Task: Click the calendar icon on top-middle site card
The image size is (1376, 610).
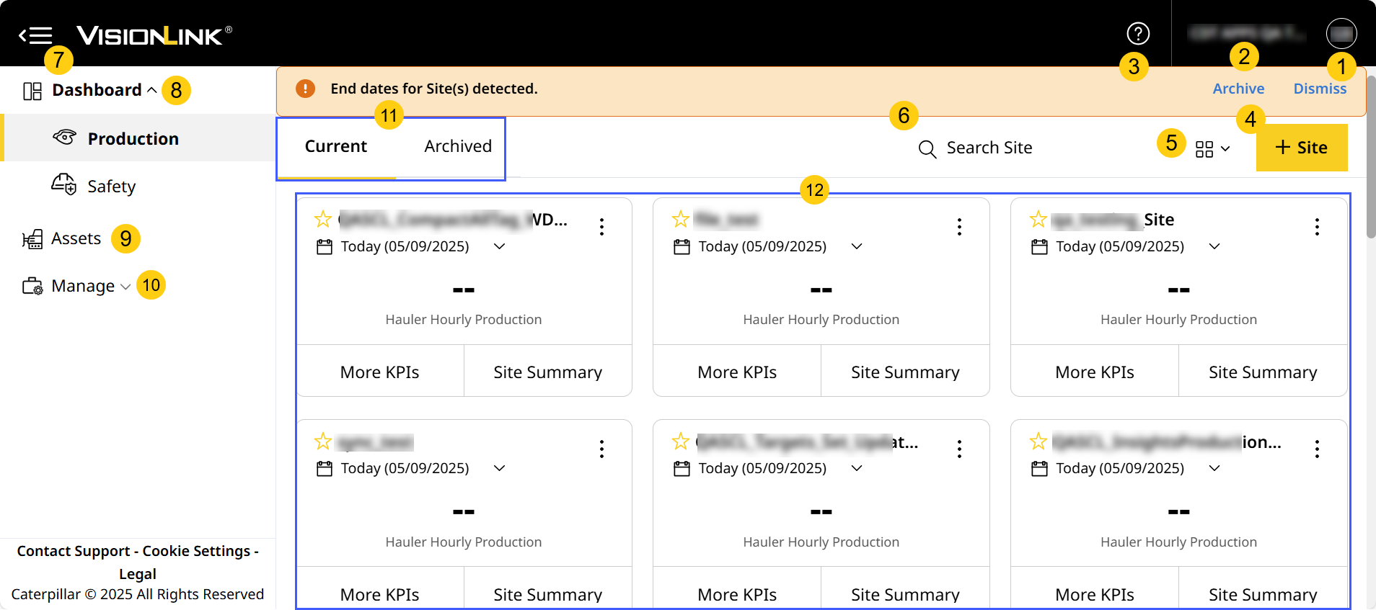Action: pos(682,247)
